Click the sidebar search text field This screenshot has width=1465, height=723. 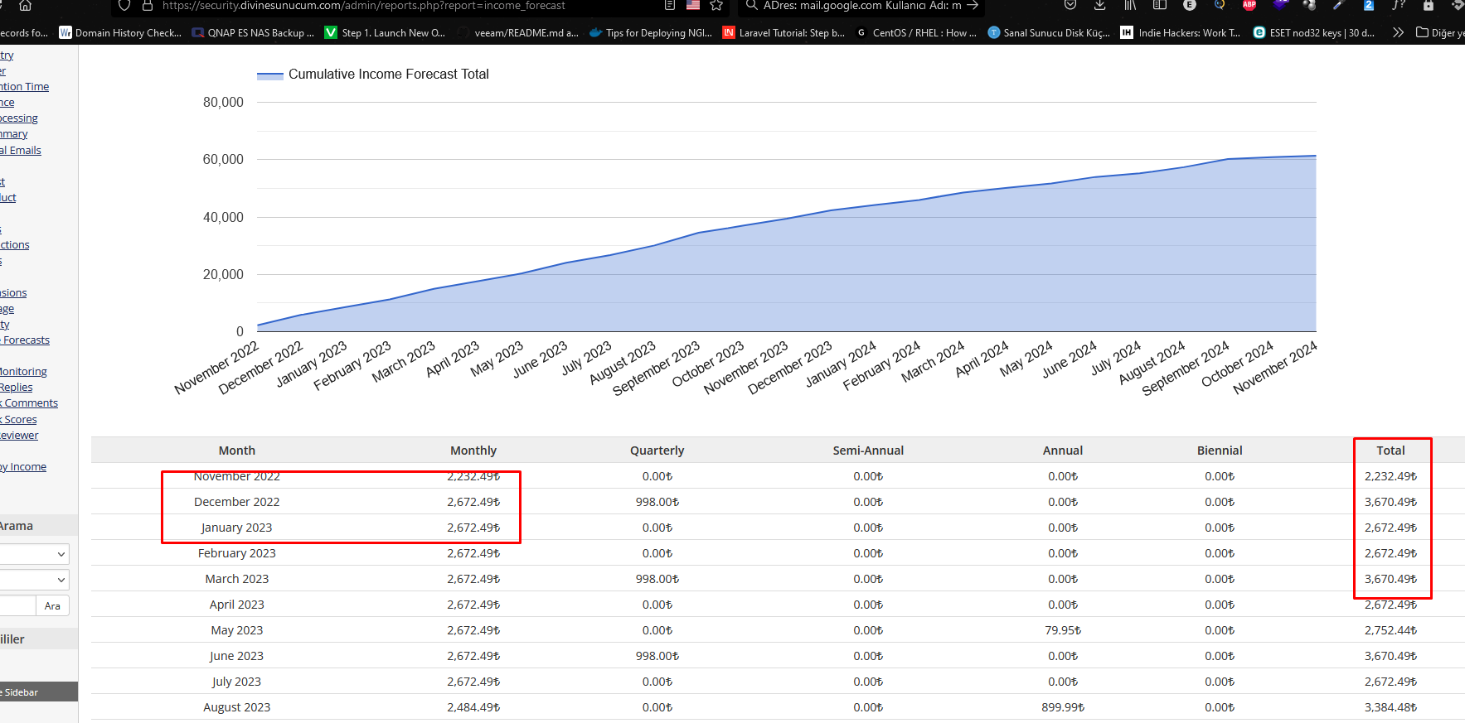coord(17,605)
